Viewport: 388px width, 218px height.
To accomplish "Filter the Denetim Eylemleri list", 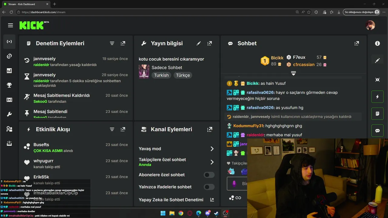I will [112, 43].
